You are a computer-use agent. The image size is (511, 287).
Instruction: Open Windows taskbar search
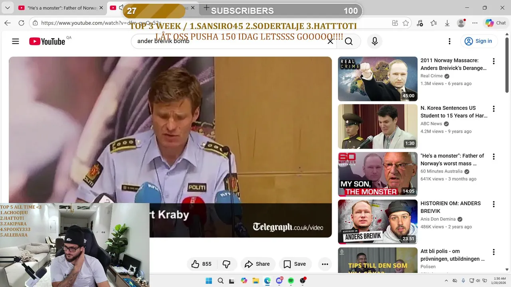click(x=220, y=281)
